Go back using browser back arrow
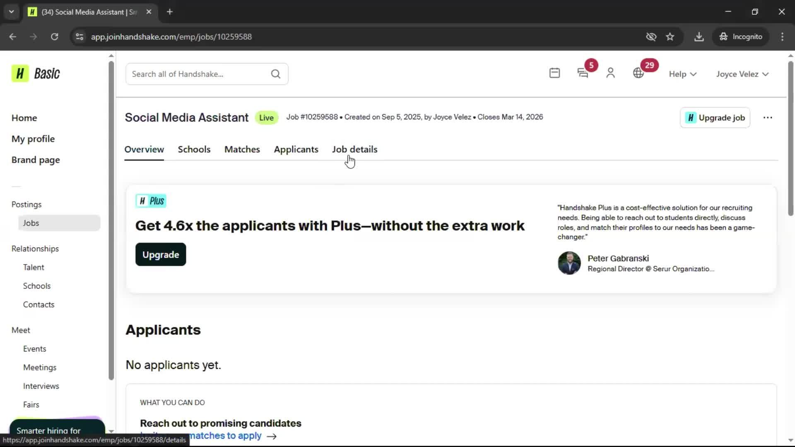Screen dimensions: 795x447 13,36
